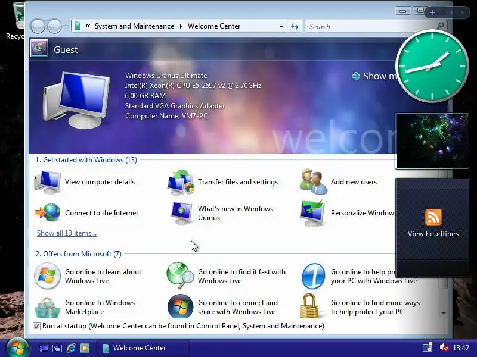The height and width of the screenshot is (357, 477).
Task: Click Go online to find it fast text
Action: click(242, 276)
